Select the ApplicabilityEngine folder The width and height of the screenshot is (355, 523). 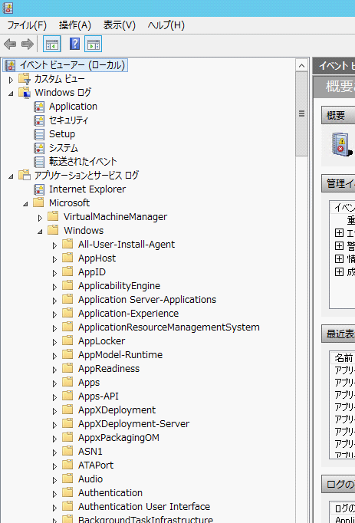(119, 286)
